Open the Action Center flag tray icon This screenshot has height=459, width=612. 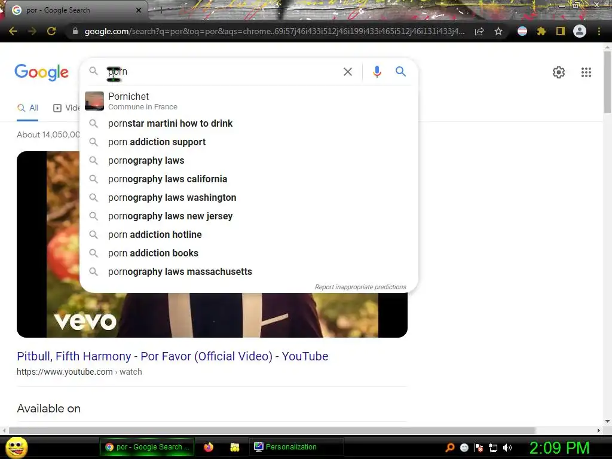(x=479, y=448)
